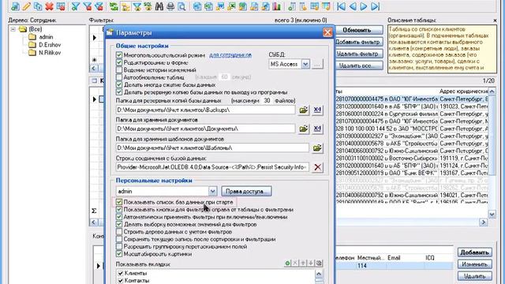Image resolution: width=505 pixels, height=284 pixels.
Task: Click the Права доступа button
Action: 246,191
